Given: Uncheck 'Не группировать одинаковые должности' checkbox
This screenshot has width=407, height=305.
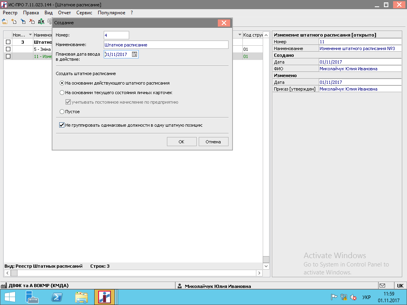Looking at the screenshot, I should tap(62, 125).
